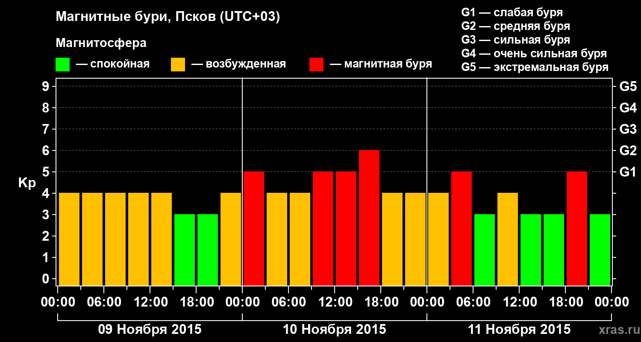Click the '10 Ноября 2015' date label
Image resolution: width=641 pixels, height=342 pixels.
click(334, 330)
